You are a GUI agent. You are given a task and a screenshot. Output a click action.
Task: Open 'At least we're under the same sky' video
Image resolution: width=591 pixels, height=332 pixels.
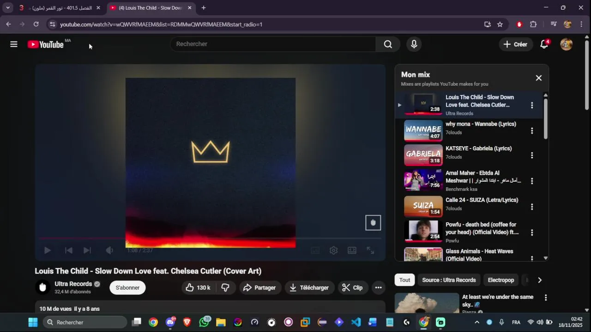(498, 301)
